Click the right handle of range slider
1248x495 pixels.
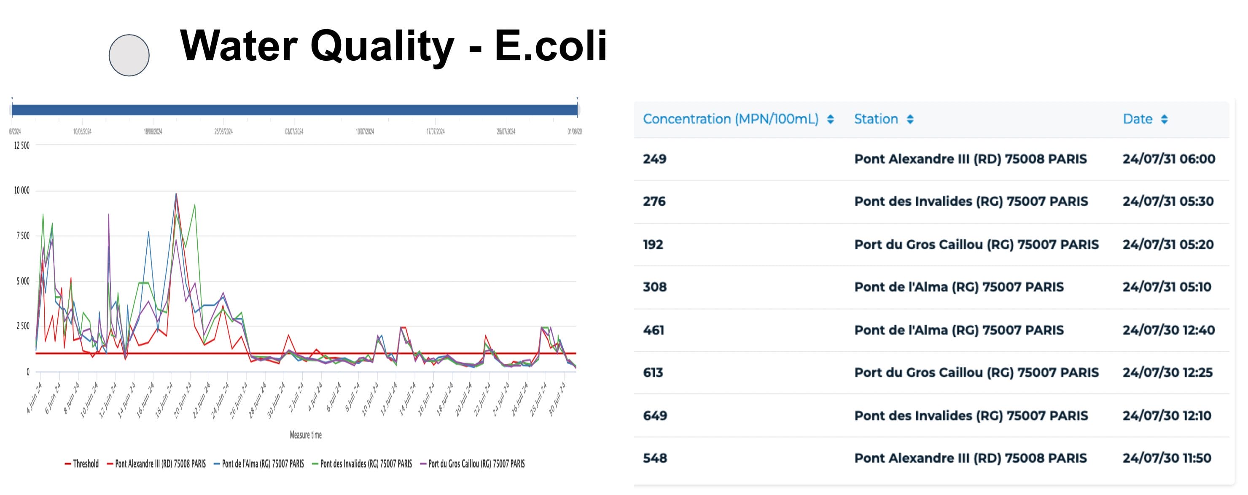577,110
